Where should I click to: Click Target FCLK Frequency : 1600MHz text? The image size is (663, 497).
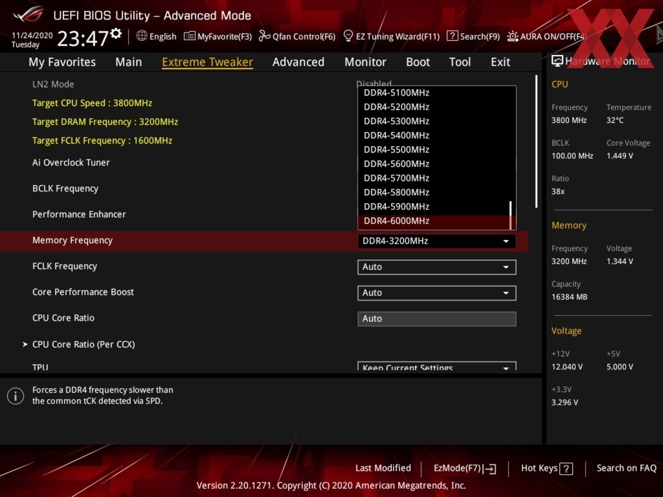point(102,140)
